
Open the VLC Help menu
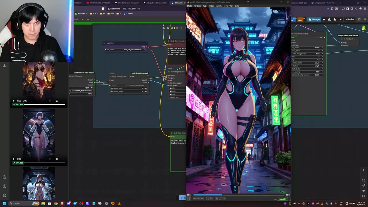pyautogui.click(x=237, y=6)
